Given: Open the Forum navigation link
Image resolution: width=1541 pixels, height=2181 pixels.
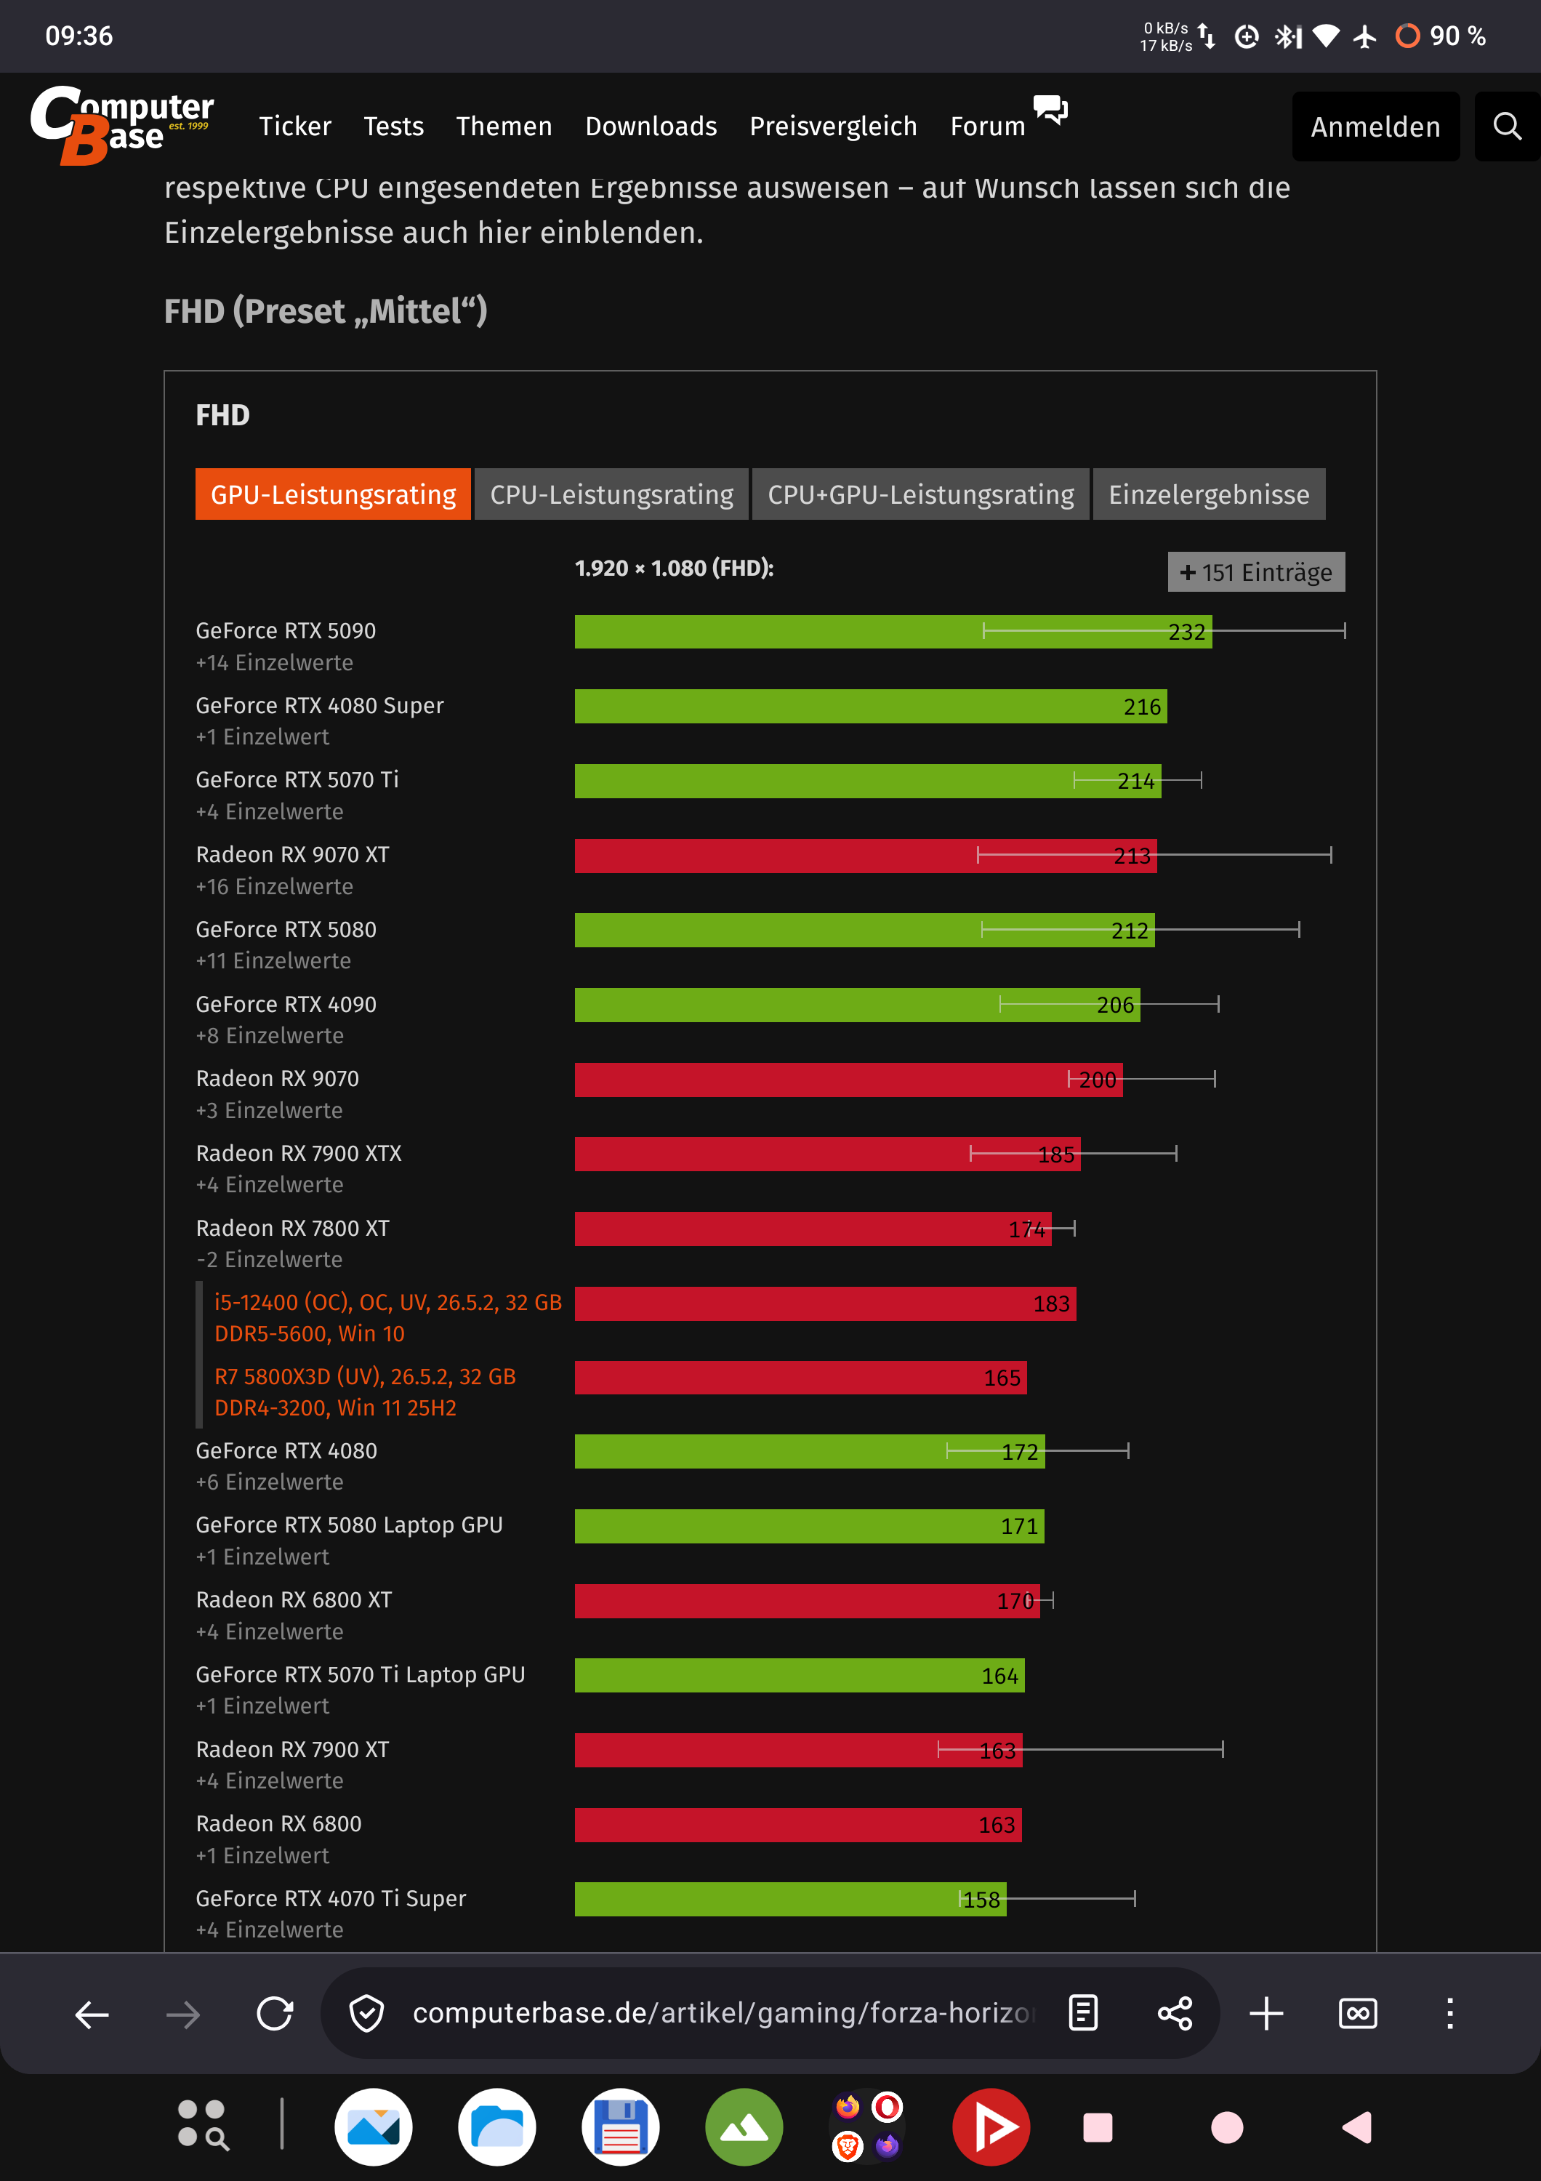Looking at the screenshot, I should pos(987,126).
